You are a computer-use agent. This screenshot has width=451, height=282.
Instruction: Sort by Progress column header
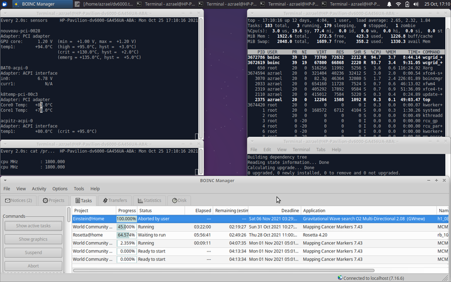click(x=127, y=211)
